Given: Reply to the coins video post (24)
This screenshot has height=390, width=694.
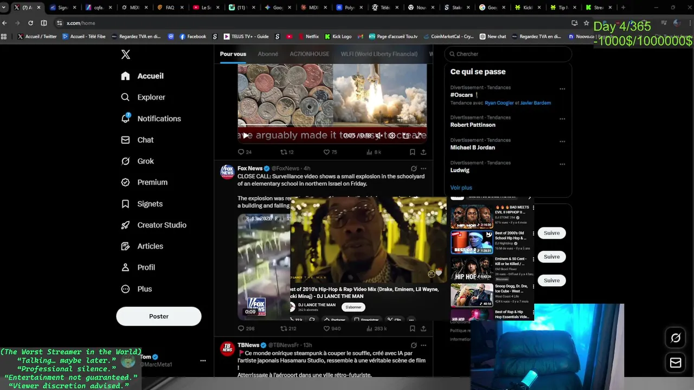Looking at the screenshot, I should coord(245,152).
